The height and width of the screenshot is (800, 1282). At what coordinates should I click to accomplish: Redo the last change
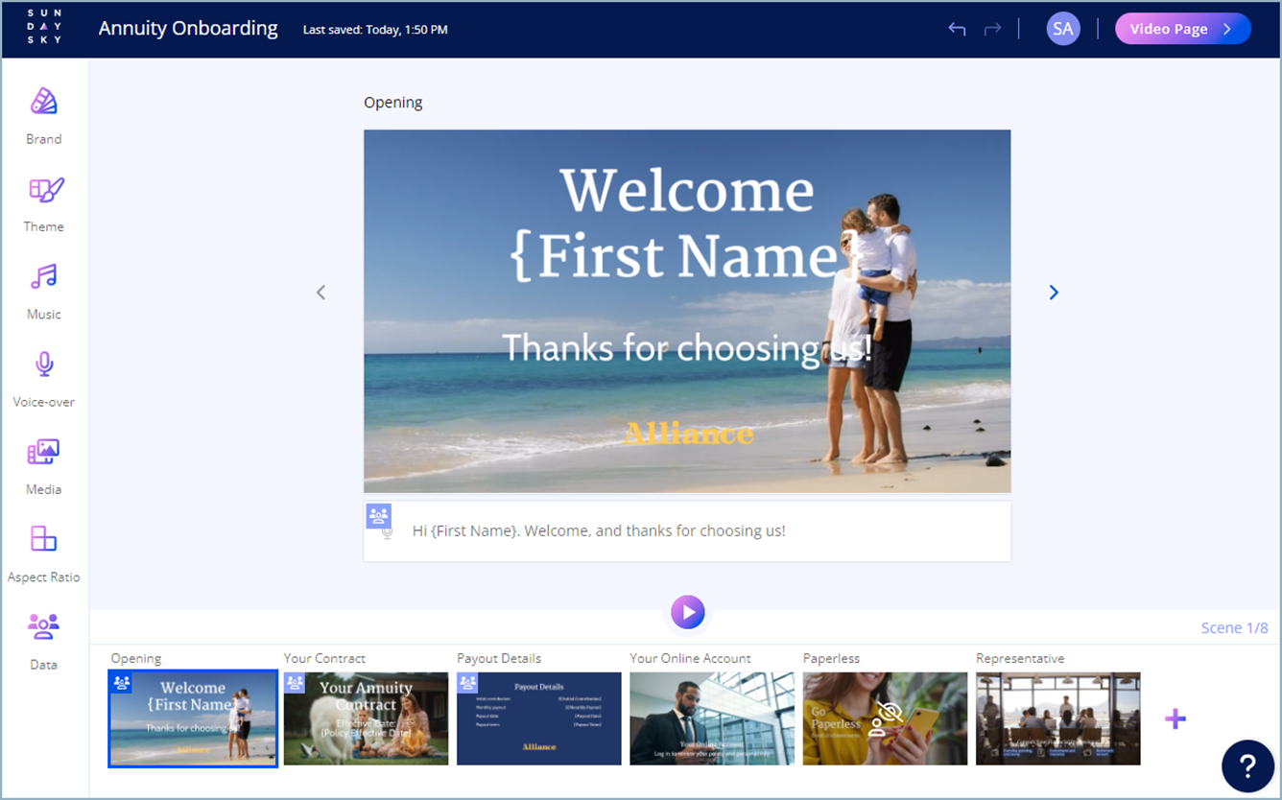(x=992, y=29)
